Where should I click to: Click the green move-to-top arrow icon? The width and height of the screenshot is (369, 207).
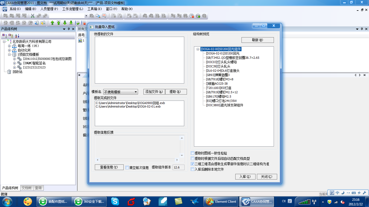[59, 23]
